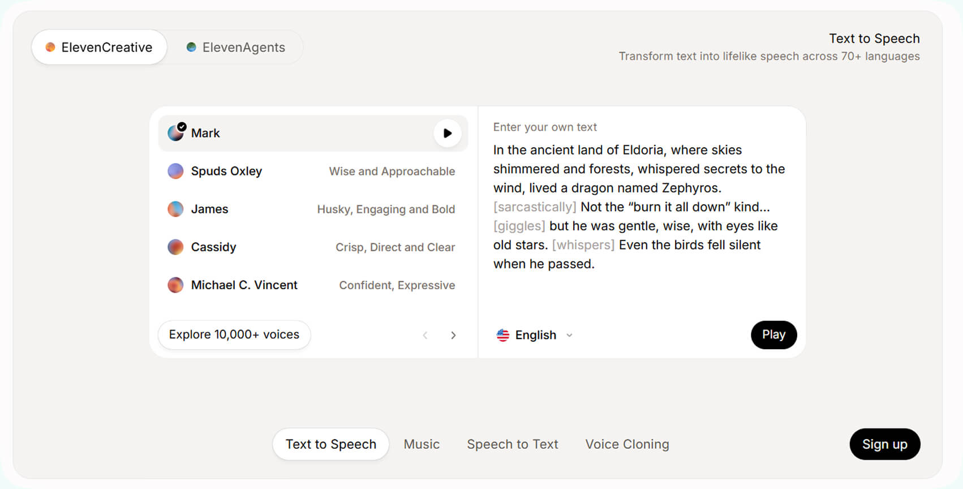Click the right chevron to see more voices
This screenshot has height=489, width=963.
(x=454, y=335)
